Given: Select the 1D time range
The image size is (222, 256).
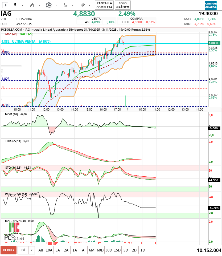Looking at the screenshot, I should [x=143, y=250].
